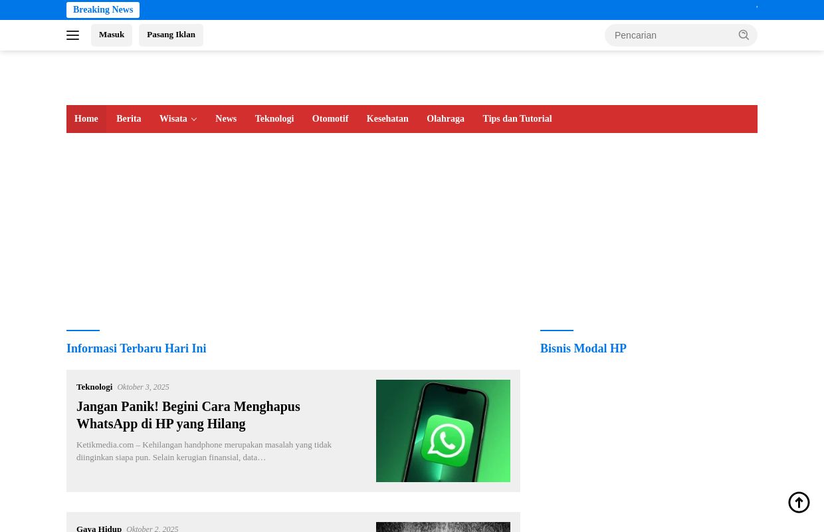Open the hamburger menu icon

point(73,35)
